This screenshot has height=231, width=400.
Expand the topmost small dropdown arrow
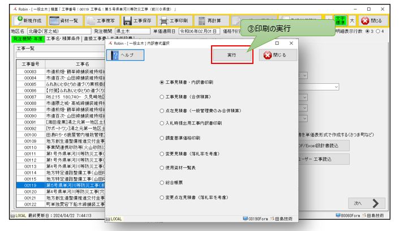pyautogui.click(x=304, y=75)
